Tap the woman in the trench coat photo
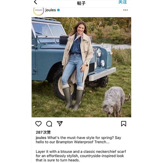163x163 pixels. (x=77, y=64)
